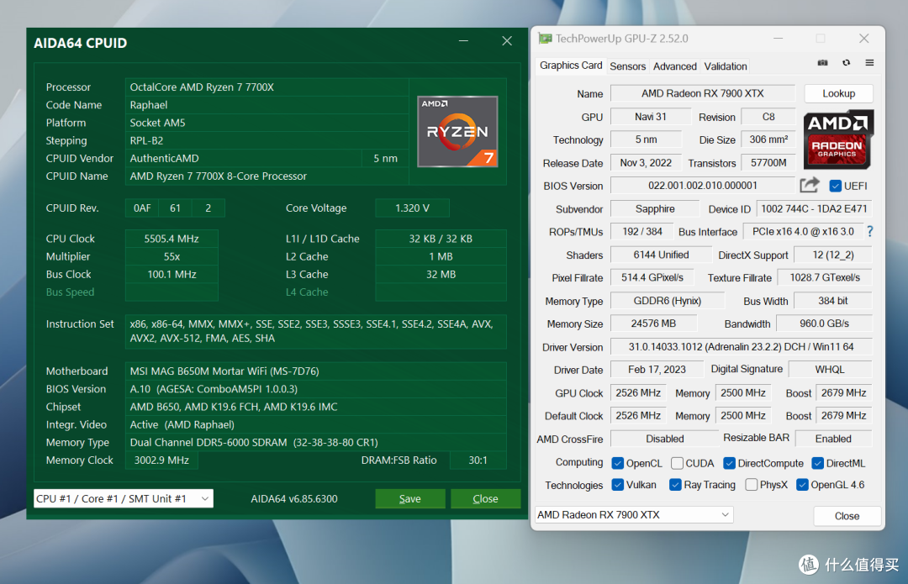Enable the CUDA checkbox
The image size is (908, 584).
point(677,463)
